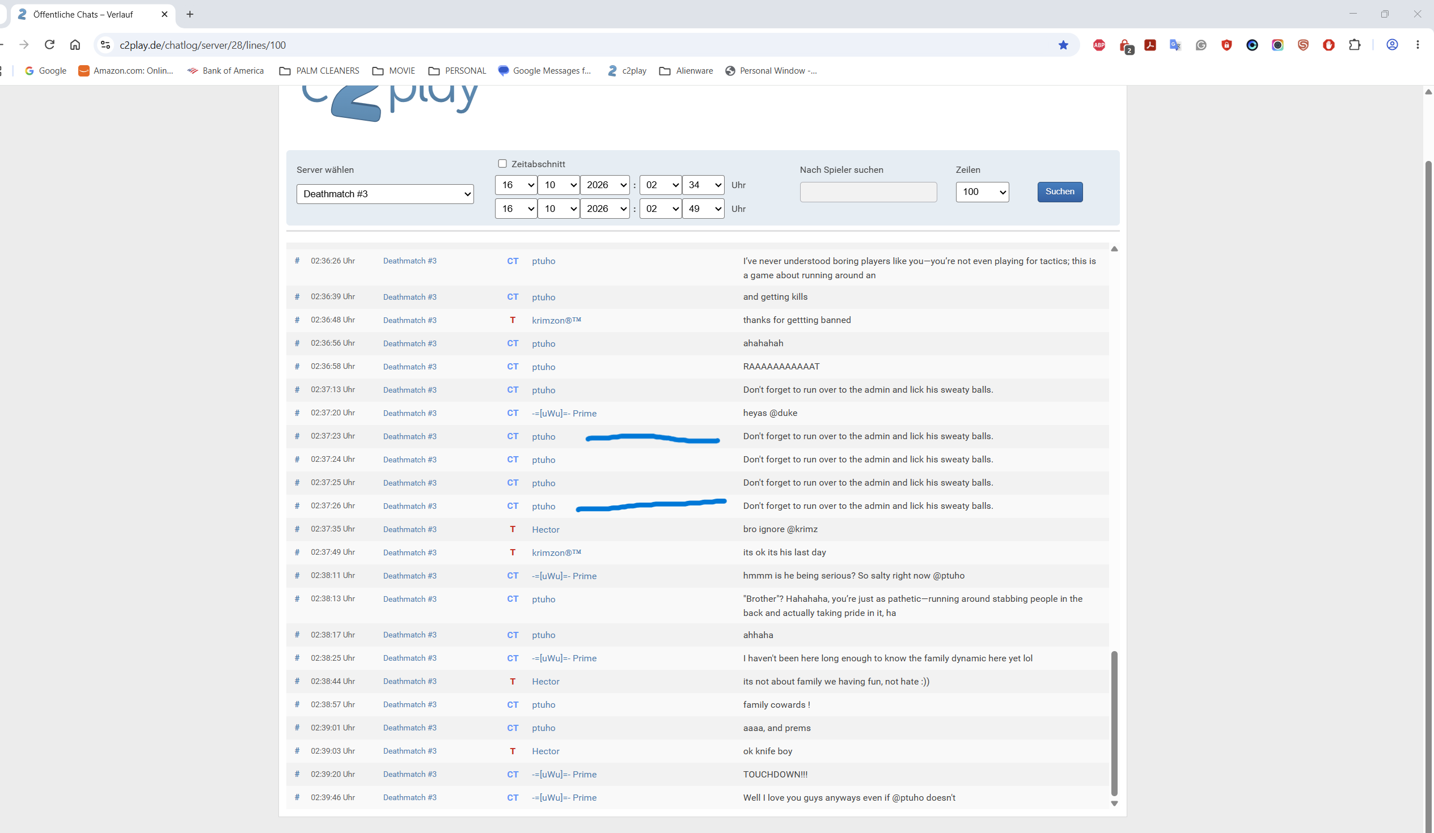Open the Google Translate extension icon
This screenshot has width=1434, height=833.
click(1175, 45)
